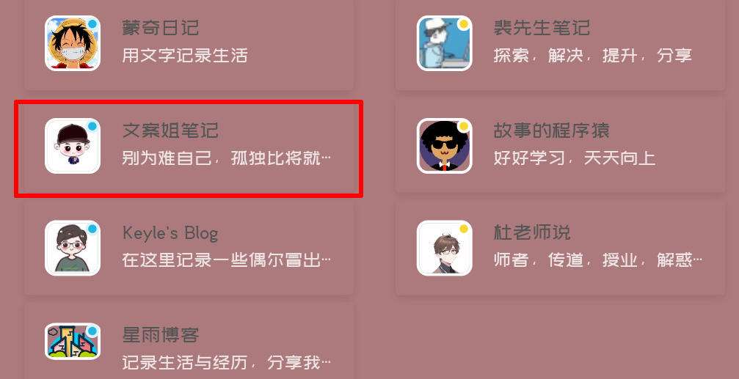Screen dimensions: 739x379
Task: Open the 星雨博客 title link
Action: (160, 335)
